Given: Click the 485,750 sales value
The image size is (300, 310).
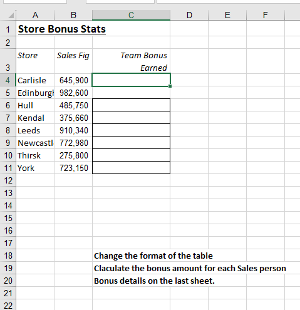Looking at the screenshot, I should (x=73, y=105).
